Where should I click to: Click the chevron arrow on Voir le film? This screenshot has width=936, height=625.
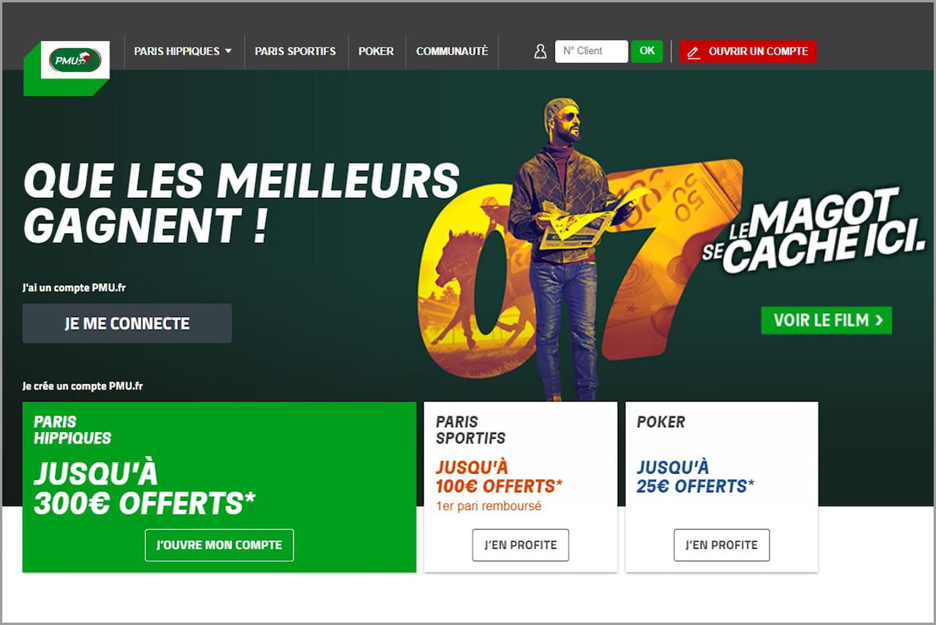point(879,320)
